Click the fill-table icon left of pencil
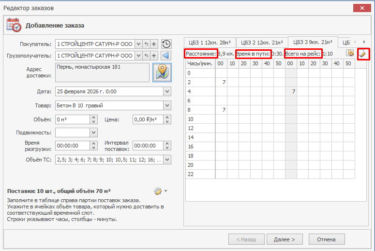 click(x=351, y=53)
